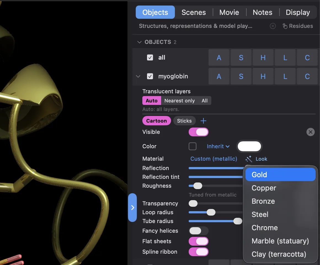Select the Cartoon representation pill
The height and width of the screenshot is (265, 320).
[x=156, y=121]
